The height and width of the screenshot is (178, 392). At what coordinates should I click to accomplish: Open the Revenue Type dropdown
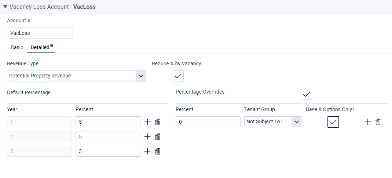tap(77, 76)
